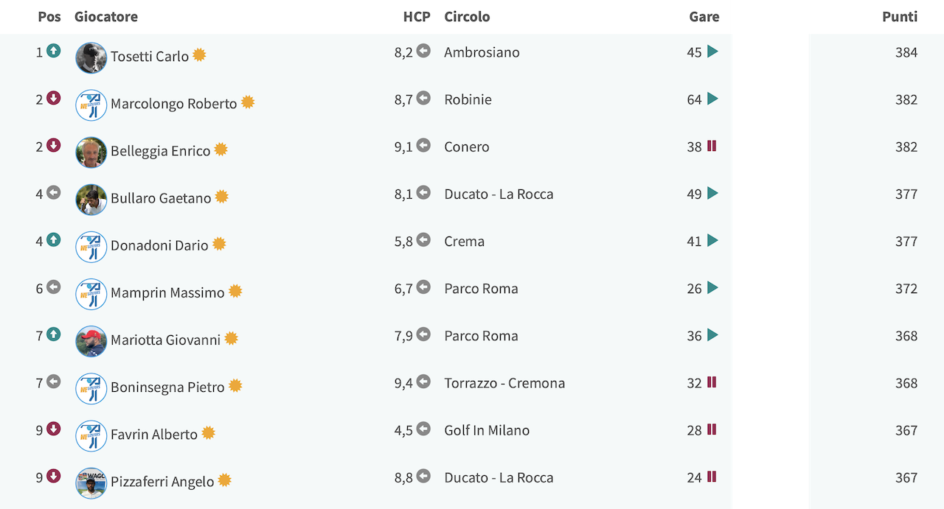Expand Tosetti Carlo's 45 gare with the play arrow

712,52
